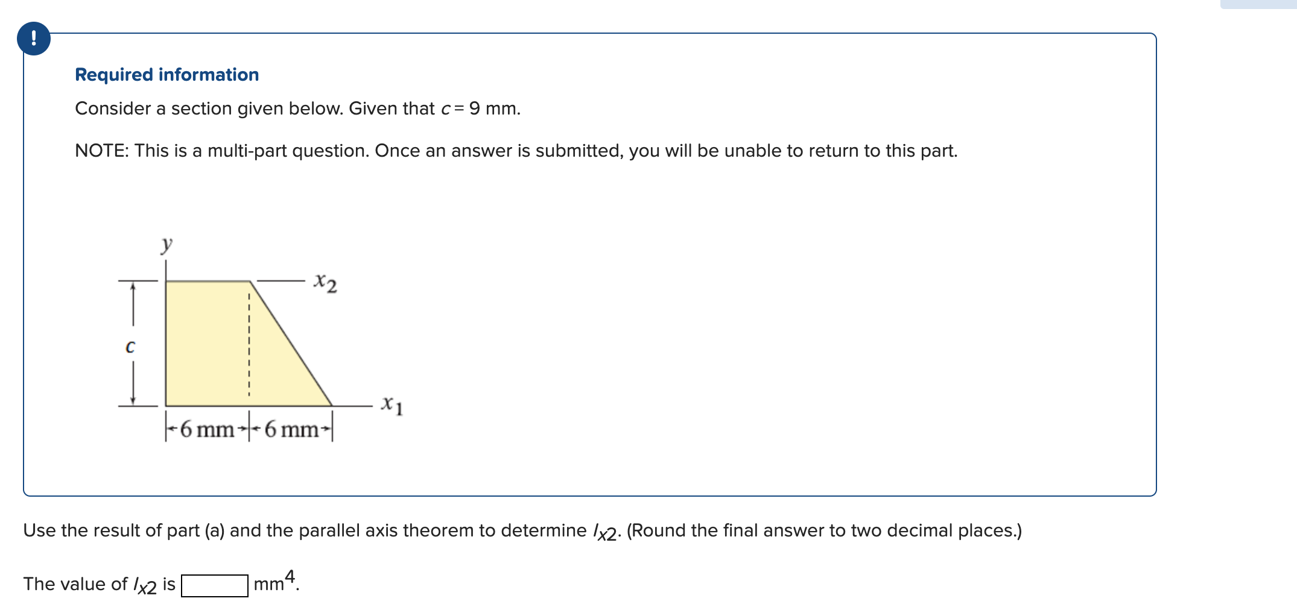Click the NOTE multi-part question warning text
The height and width of the screenshot is (610, 1297).
[516, 151]
